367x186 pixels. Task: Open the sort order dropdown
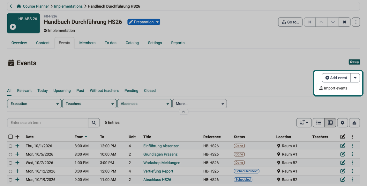[304, 122]
